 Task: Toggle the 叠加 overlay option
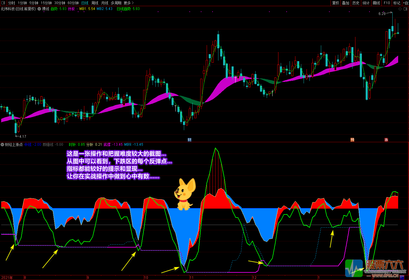pyautogui.click(x=345, y=3)
